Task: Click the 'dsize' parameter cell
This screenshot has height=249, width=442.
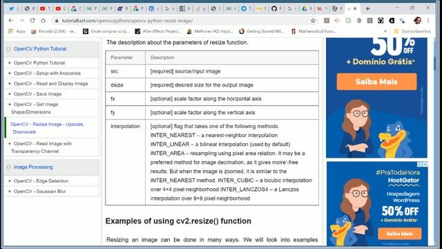Action: [x=126, y=85]
